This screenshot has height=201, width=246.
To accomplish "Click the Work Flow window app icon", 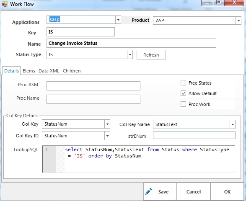I will coord(5,4).
